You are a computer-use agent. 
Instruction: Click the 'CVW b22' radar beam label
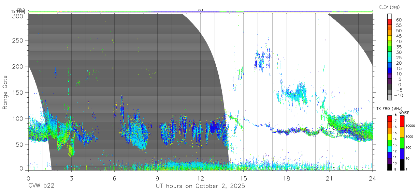[x=41, y=186]
